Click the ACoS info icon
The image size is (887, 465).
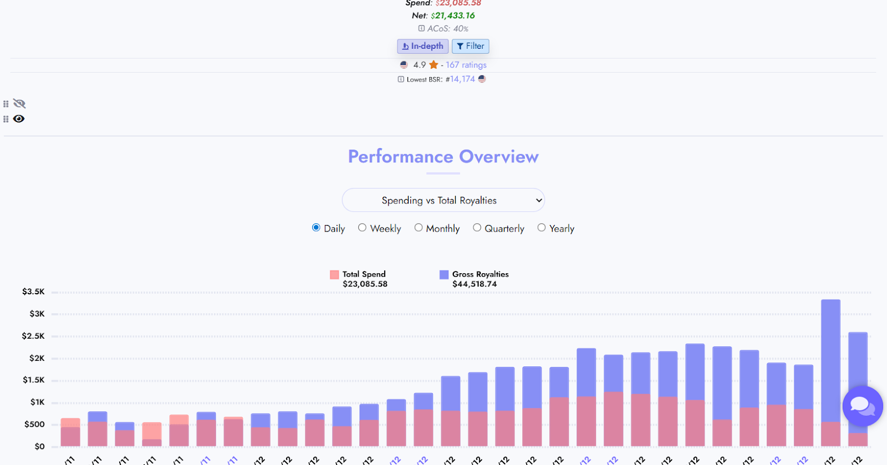click(421, 28)
